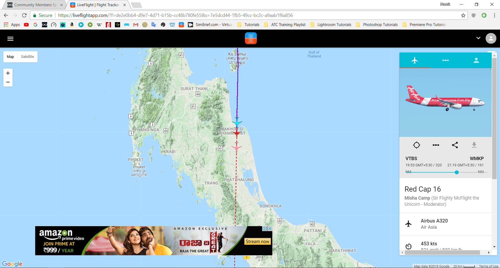The height and width of the screenshot is (268, 500).
Task: Open SimBrief.com bookmark
Action: [210, 25]
